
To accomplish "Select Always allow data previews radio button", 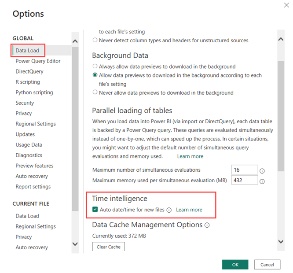I will pyautogui.click(x=95, y=66).
